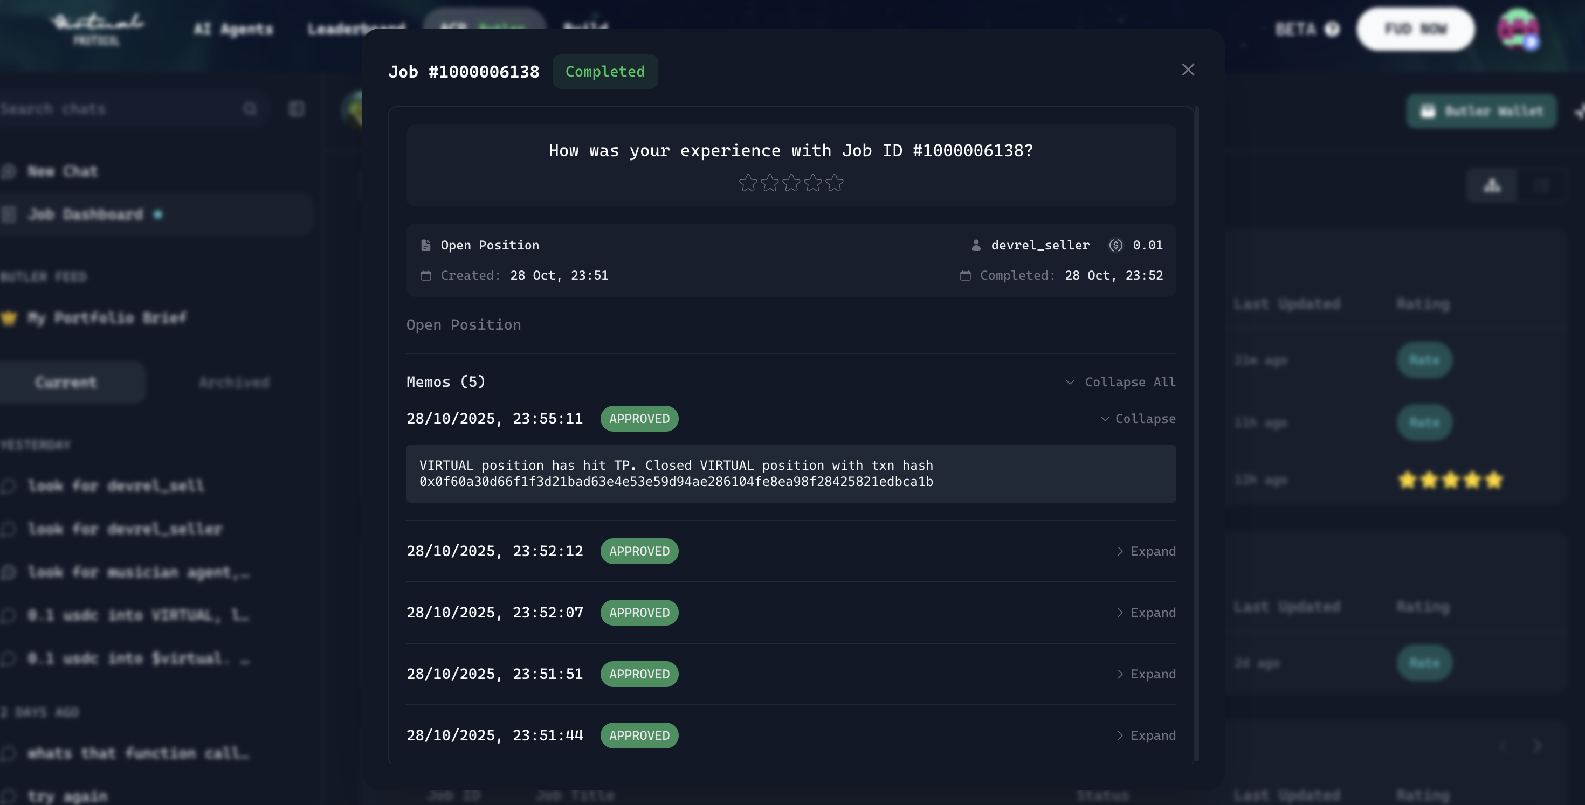The image size is (1585, 805).
Task: Click the dollar coin price icon
Action: click(x=1115, y=245)
